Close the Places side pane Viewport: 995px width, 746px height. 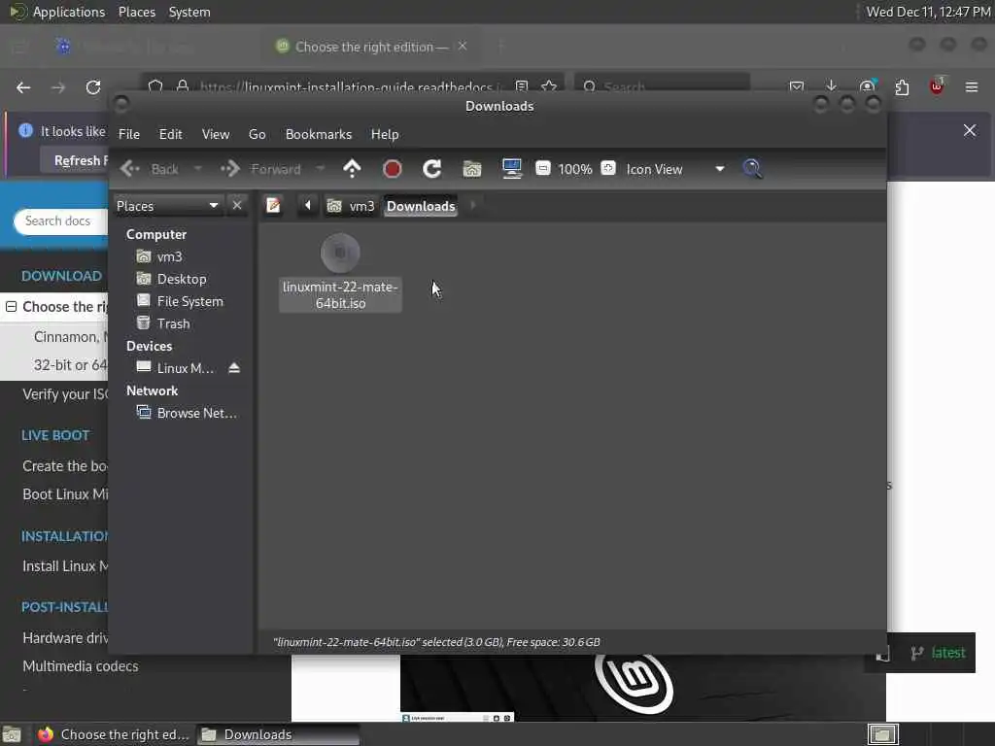tap(237, 206)
